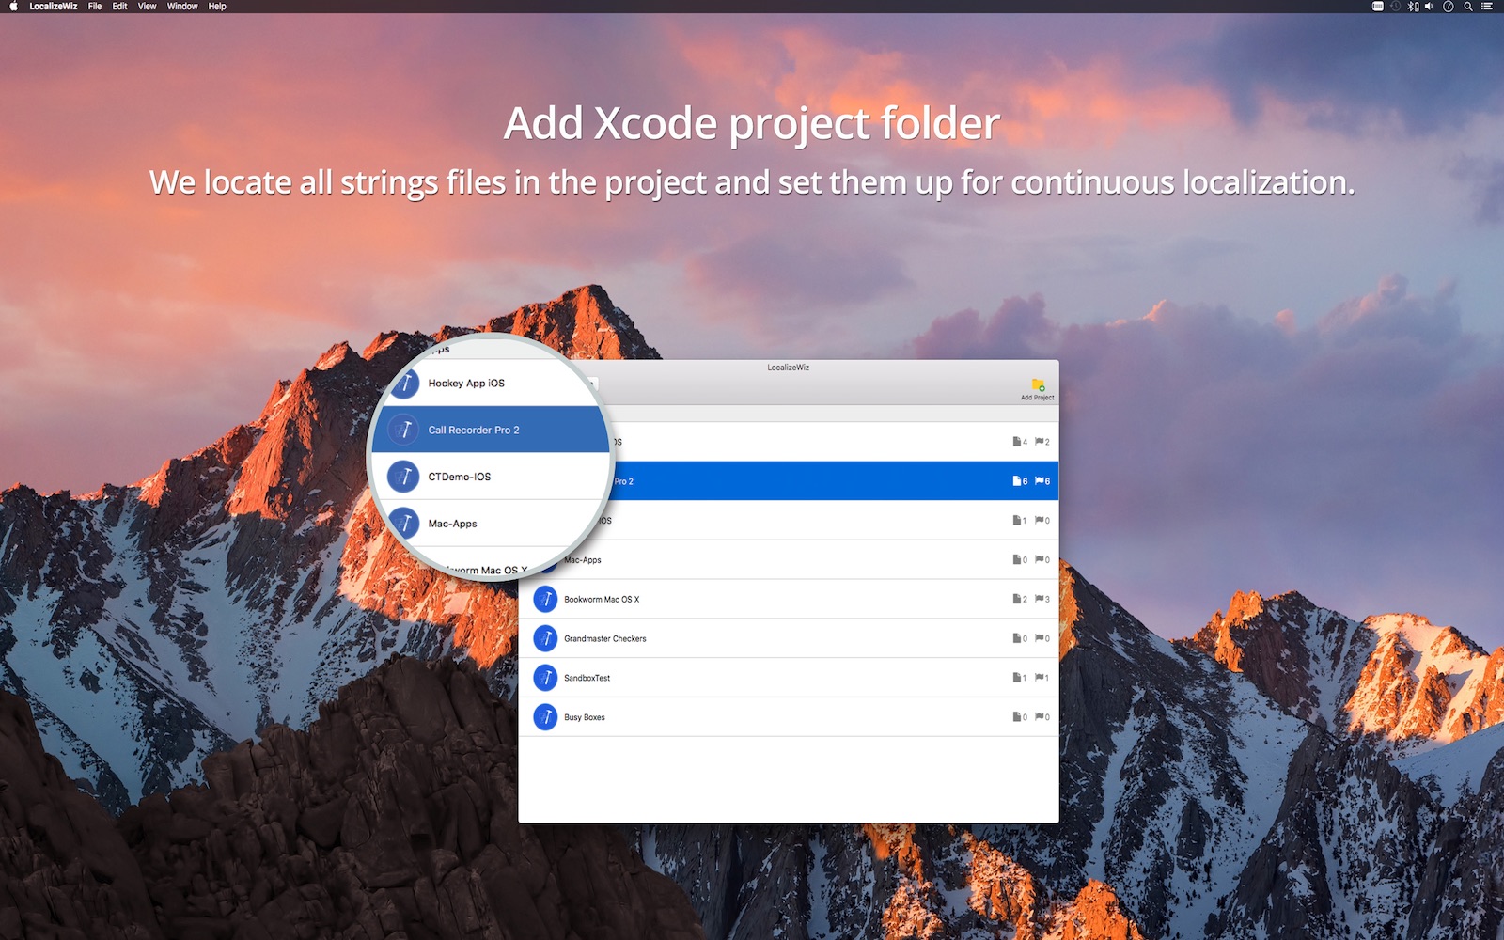Image resolution: width=1504 pixels, height=940 pixels.
Task: Select the "SandboxTest" project name
Action: (587, 679)
